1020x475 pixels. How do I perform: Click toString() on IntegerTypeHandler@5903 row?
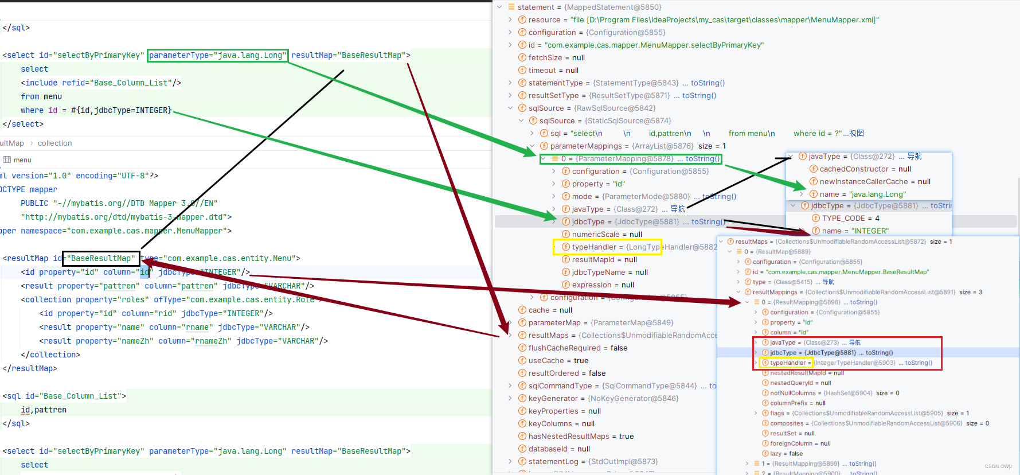919,363
